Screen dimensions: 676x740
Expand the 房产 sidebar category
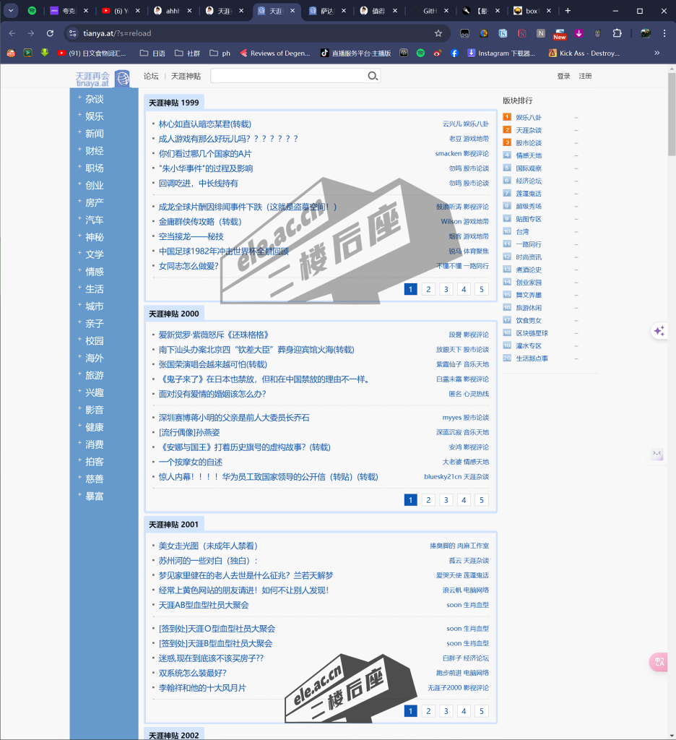pyautogui.click(x=94, y=202)
